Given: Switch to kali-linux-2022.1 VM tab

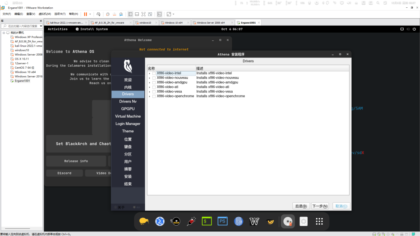Looking at the screenshot, I should tap(66, 23).
